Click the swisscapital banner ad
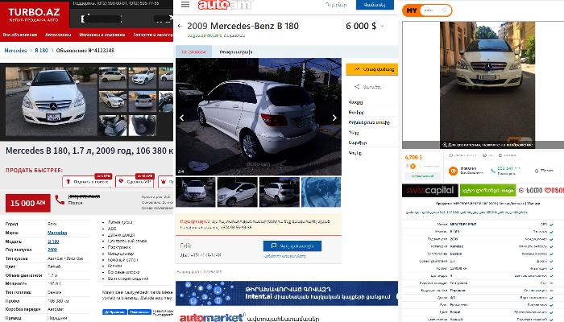Screen dimensions: 564x322 pos(429,190)
